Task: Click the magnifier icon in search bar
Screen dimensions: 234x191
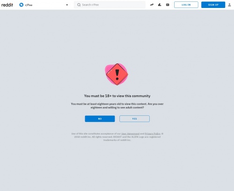Action: pyautogui.click(x=79, y=5)
